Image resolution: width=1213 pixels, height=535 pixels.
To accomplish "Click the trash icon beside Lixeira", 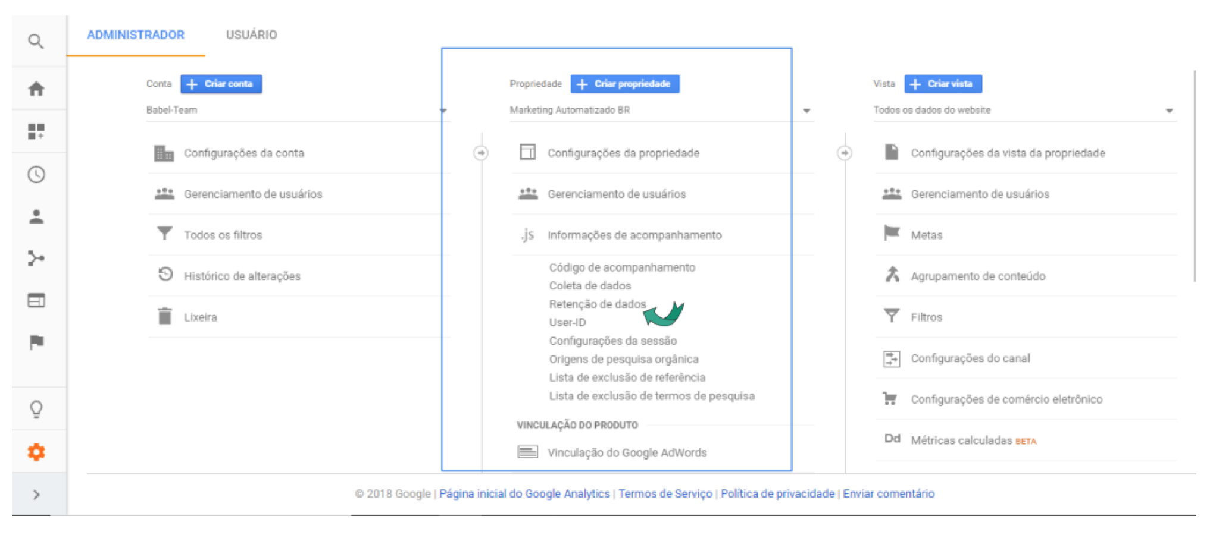I will [165, 316].
